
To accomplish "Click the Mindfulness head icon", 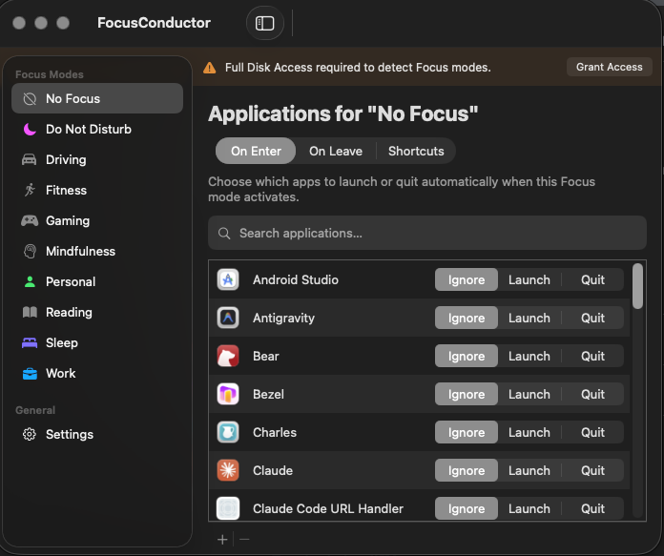I will coord(30,251).
